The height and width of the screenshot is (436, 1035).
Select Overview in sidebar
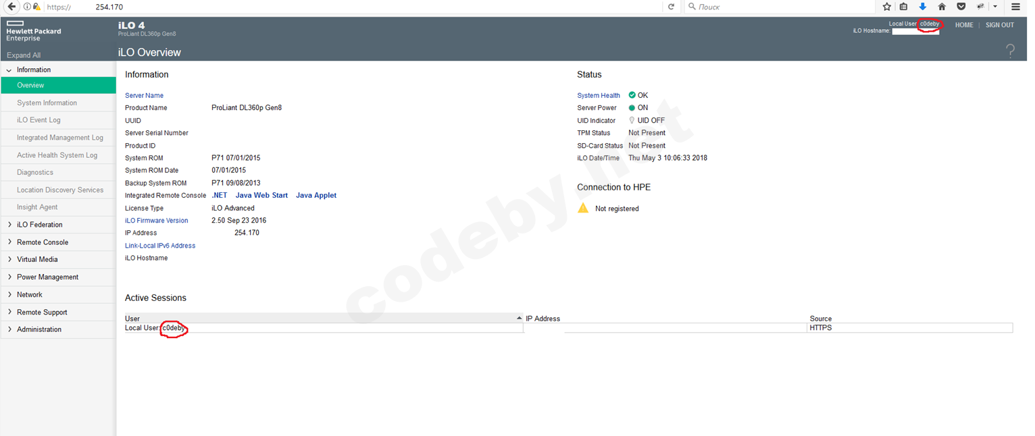58,85
